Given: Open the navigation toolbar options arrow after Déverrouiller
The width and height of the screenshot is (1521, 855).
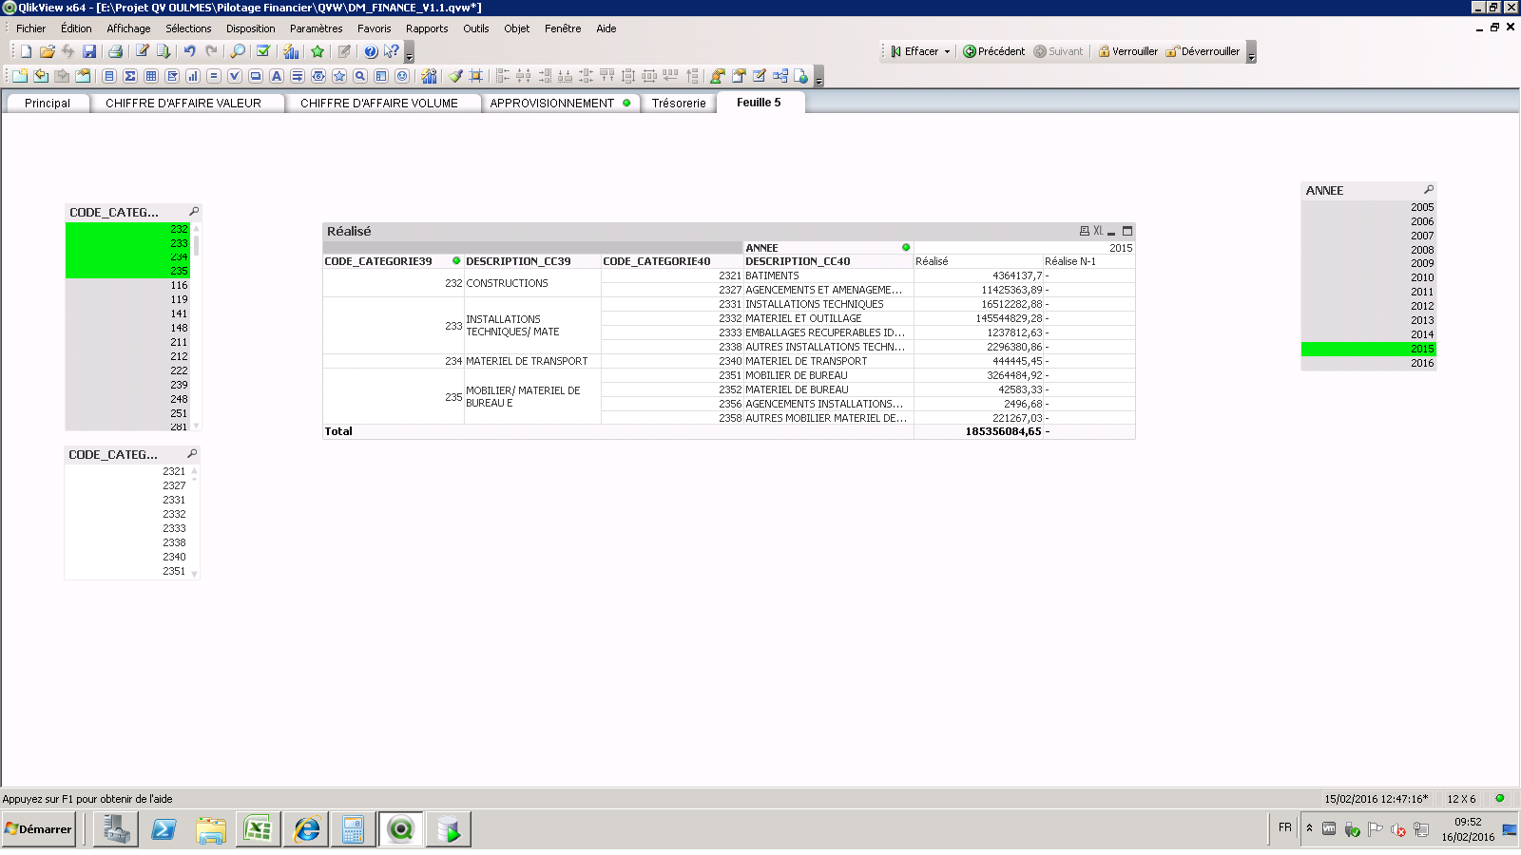Looking at the screenshot, I should pos(1251,52).
